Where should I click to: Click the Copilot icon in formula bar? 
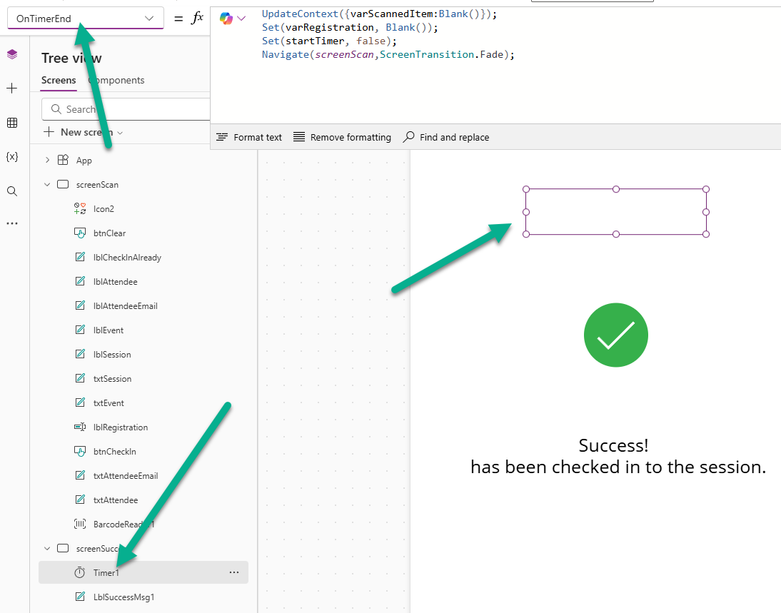(x=227, y=19)
